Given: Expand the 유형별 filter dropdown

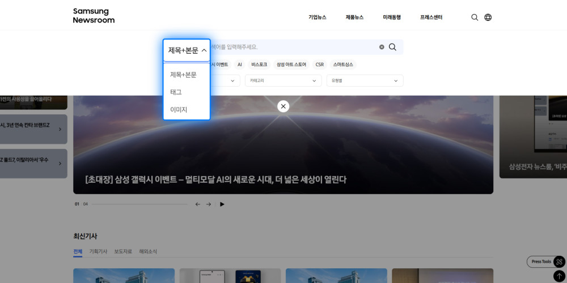Looking at the screenshot, I should (365, 81).
